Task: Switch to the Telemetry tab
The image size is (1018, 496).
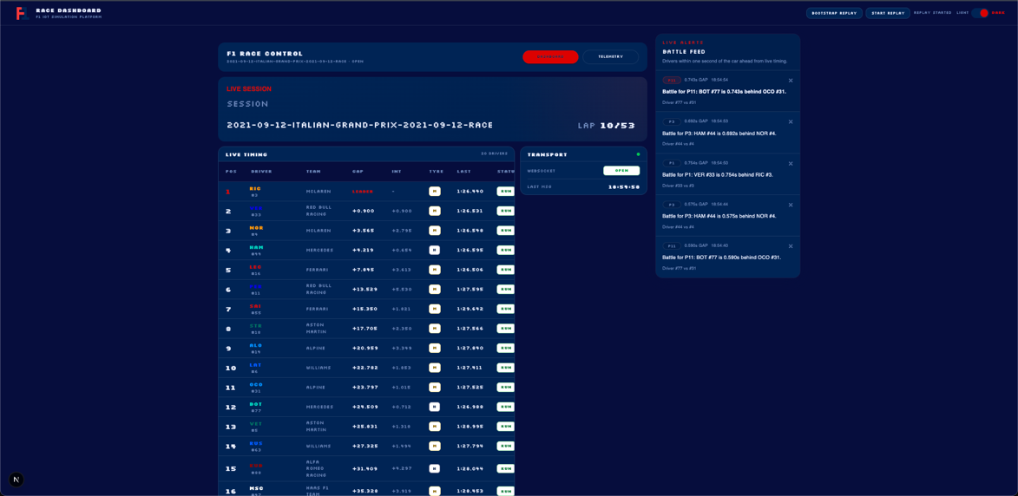Action: 610,57
